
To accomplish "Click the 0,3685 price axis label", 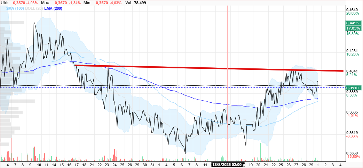I will point(352,112).
